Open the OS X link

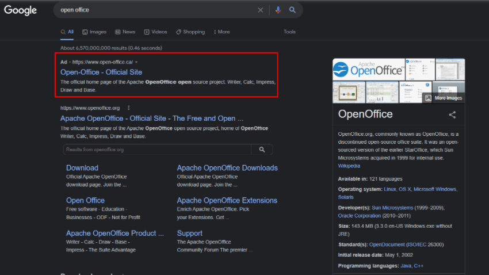405,189
